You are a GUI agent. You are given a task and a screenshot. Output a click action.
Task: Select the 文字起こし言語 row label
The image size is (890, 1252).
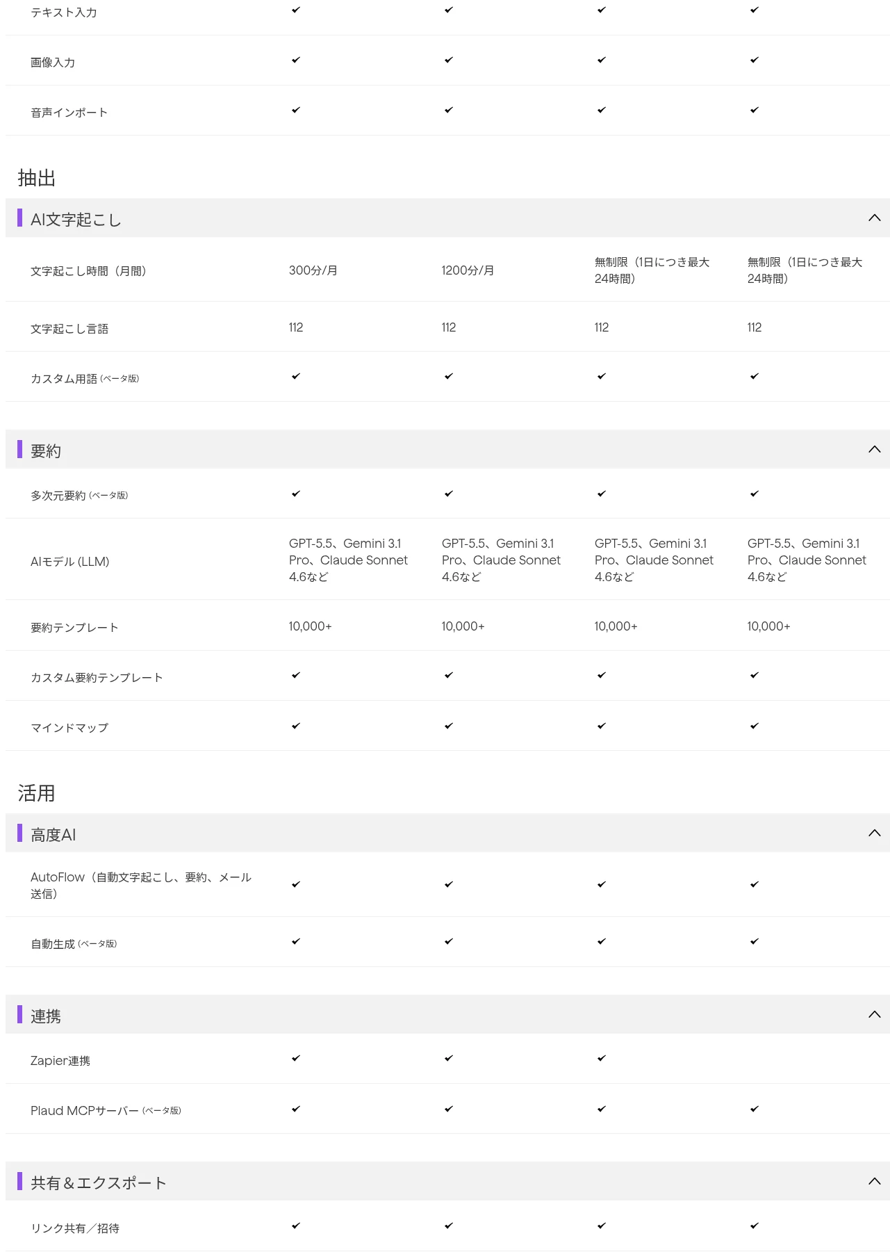click(69, 329)
